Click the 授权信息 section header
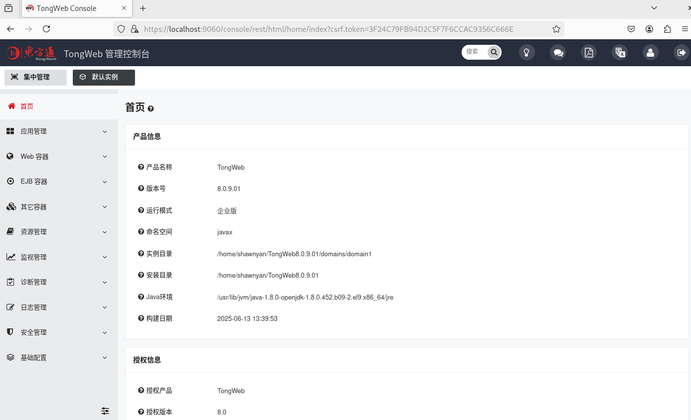691x420 pixels. click(x=147, y=360)
